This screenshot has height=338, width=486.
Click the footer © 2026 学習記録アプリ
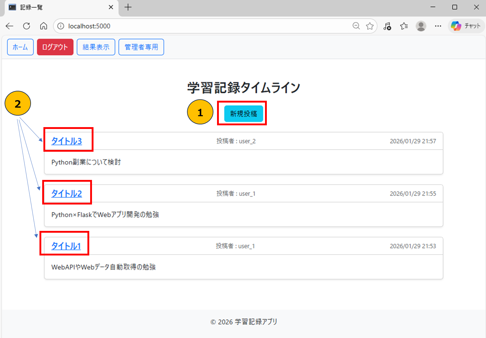point(244,322)
